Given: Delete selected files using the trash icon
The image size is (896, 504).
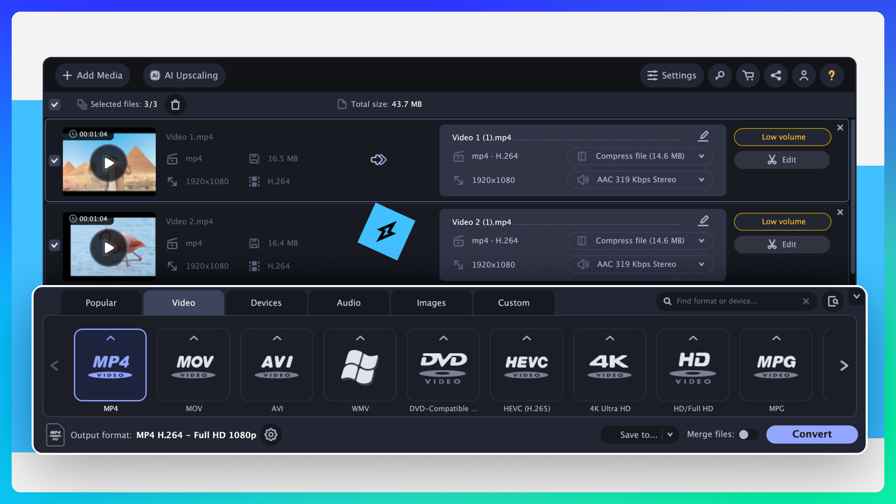Looking at the screenshot, I should click(175, 104).
